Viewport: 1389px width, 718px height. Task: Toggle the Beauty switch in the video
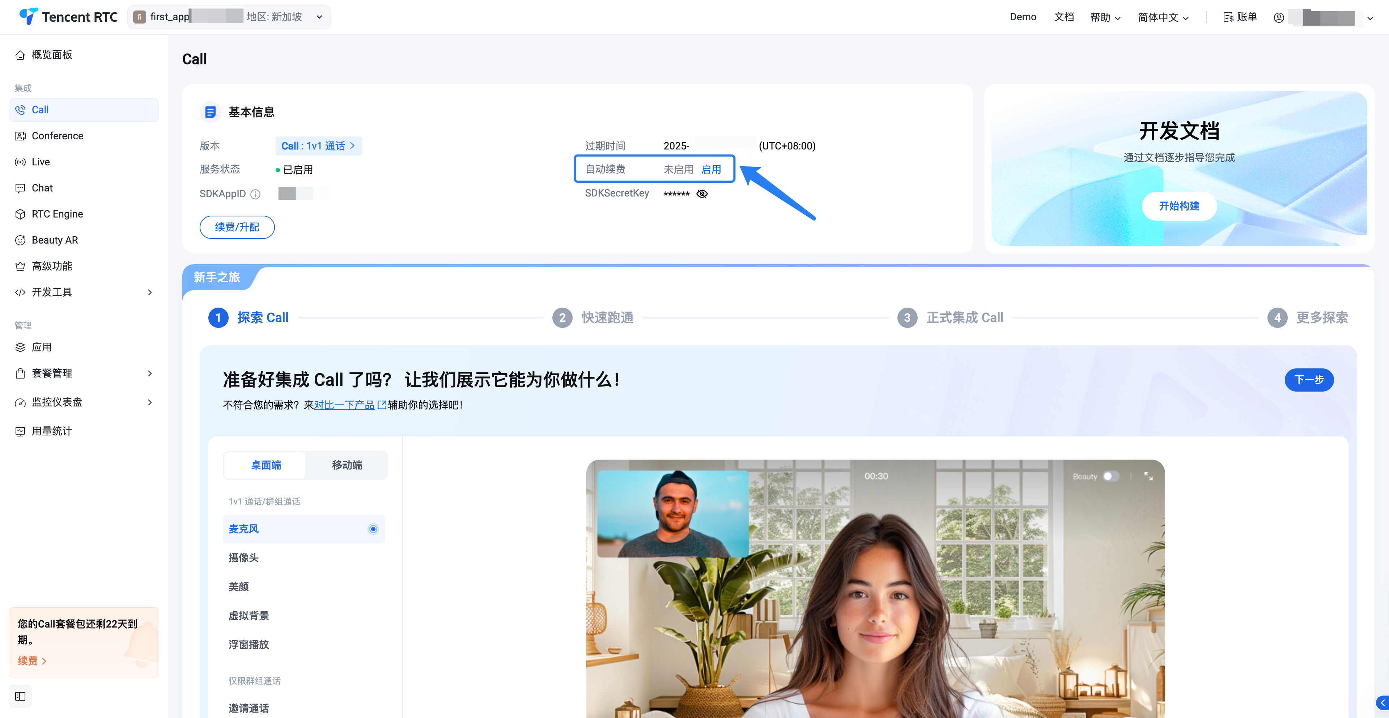pyautogui.click(x=1111, y=476)
